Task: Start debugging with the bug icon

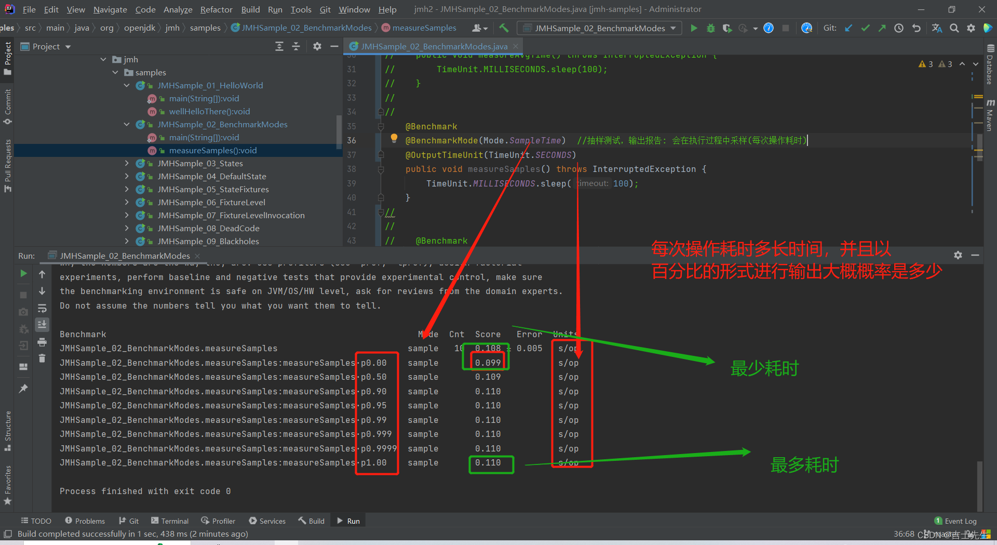Action: coord(711,28)
